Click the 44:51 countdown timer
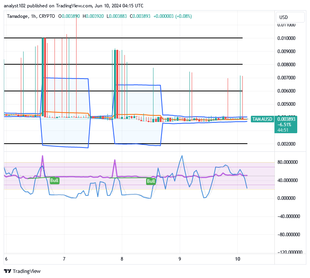Image resolution: width=310 pixels, height=278 pixels. [x=283, y=130]
